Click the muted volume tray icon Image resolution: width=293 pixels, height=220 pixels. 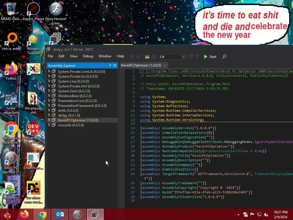click(x=266, y=215)
